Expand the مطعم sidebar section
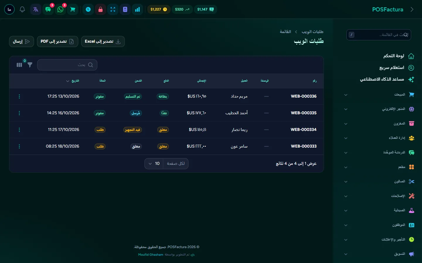 click(379, 167)
